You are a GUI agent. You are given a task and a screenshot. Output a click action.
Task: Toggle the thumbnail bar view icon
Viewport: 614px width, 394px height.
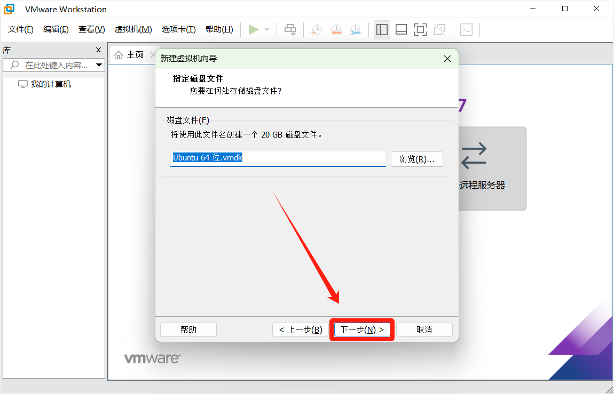tap(401, 30)
